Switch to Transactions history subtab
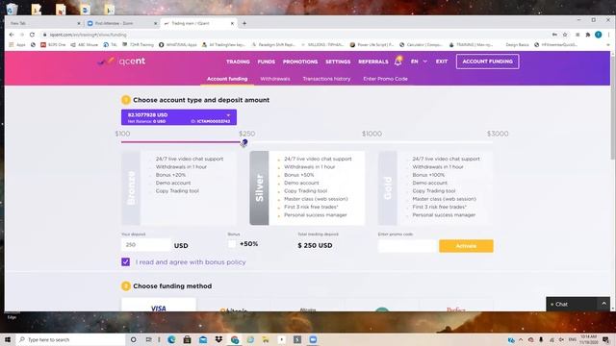Image resolution: width=616 pixels, height=346 pixels. 326,79
